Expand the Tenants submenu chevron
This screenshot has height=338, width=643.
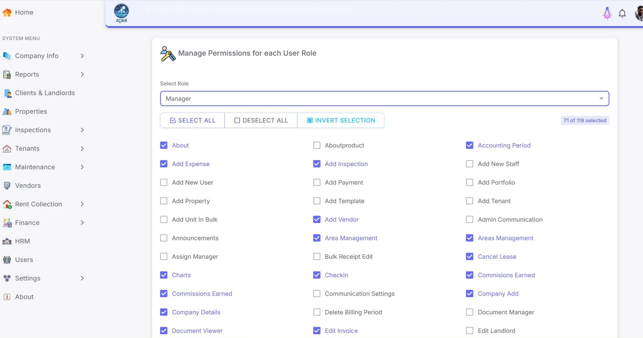point(82,149)
